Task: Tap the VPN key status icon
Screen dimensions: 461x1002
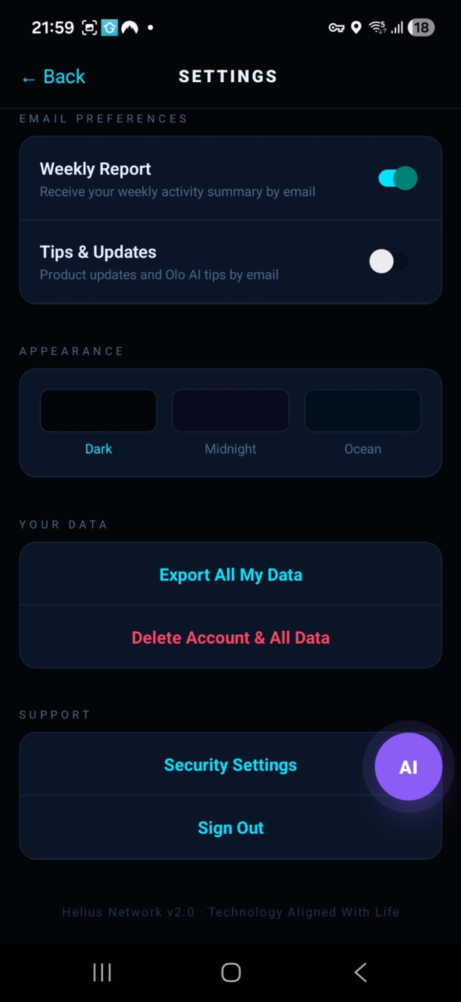Action: click(x=336, y=28)
